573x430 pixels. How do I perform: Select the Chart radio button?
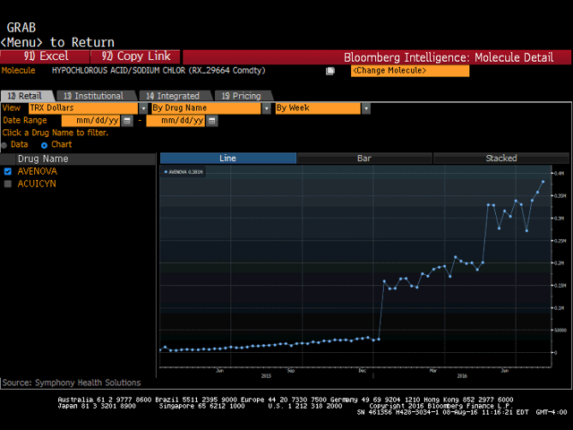pos(44,145)
